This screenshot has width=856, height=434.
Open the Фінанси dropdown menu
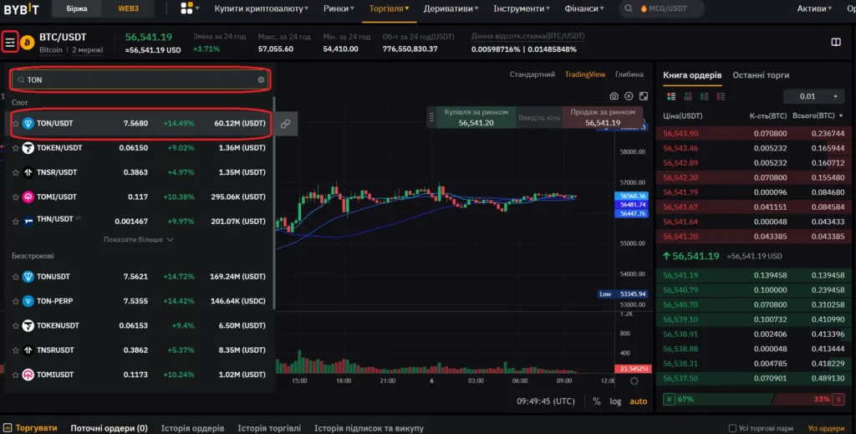584,8
